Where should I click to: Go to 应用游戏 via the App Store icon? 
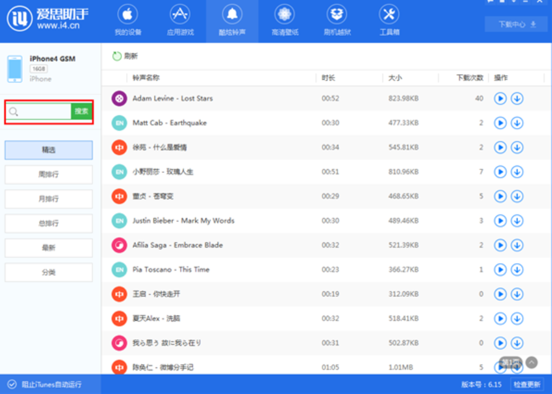click(x=180, y=20)
